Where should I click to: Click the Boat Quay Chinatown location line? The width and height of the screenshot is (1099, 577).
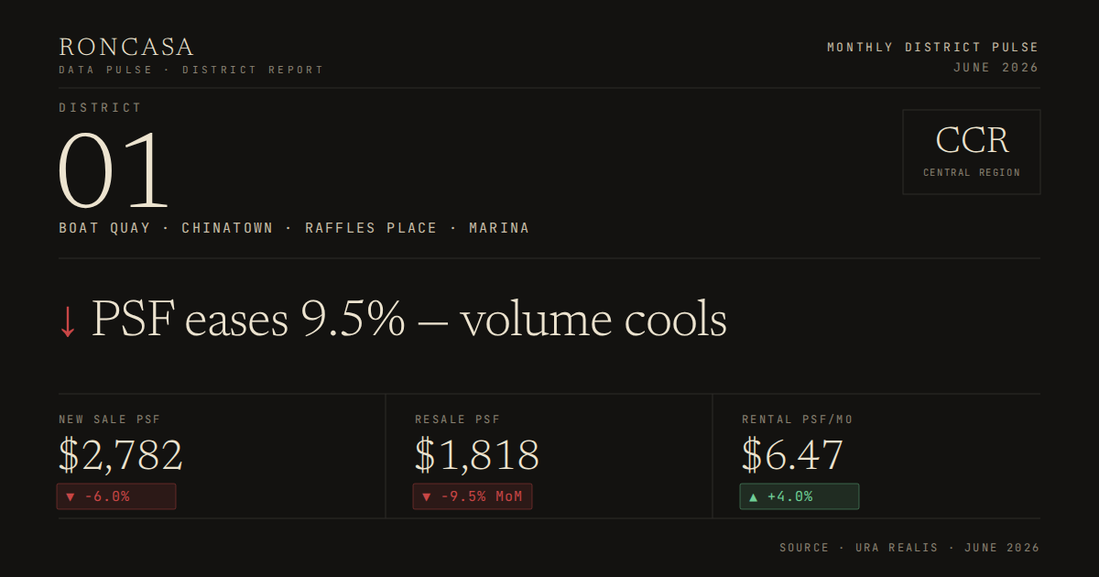pos(294,228)
